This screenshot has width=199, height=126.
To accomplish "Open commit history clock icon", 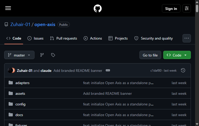I will (183, 71).
